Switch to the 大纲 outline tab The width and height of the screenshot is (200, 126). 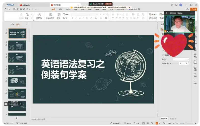[x=12, y=24]
